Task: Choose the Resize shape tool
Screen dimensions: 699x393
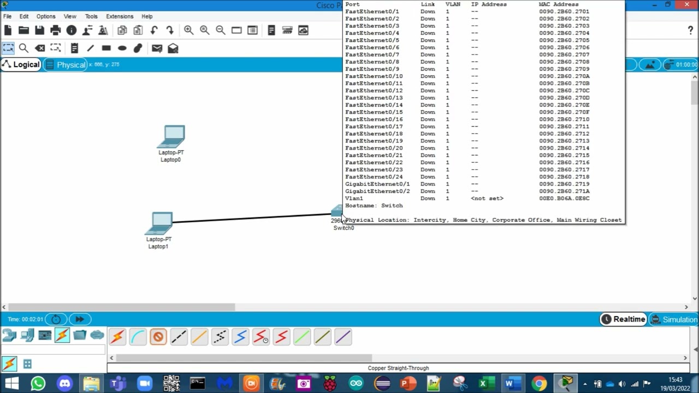Action: [56, 48]
